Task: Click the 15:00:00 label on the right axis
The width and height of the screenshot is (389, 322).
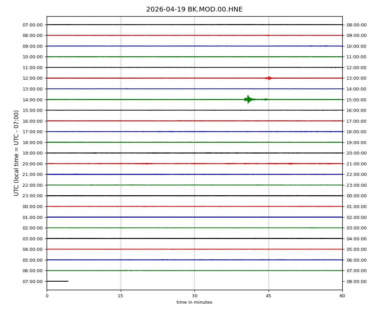Action: click(356, 100)
